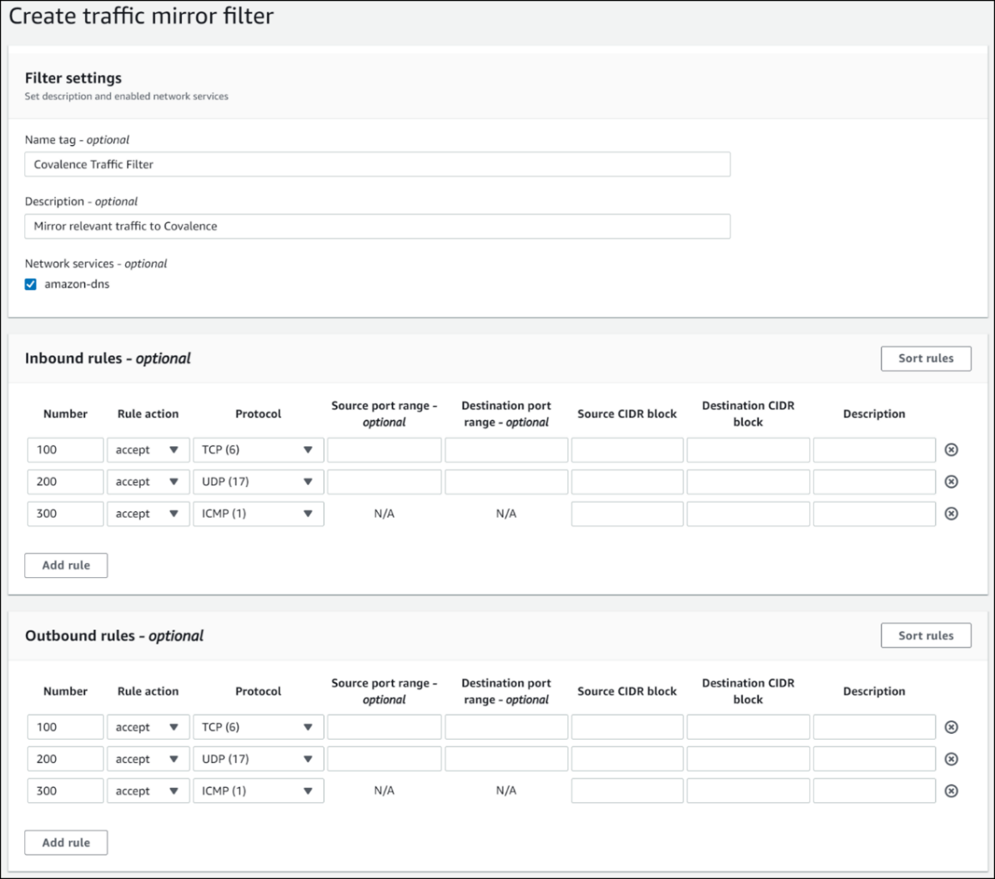Open the Protocol dropdown for inbound rule 100
The width and height of the screenshot is (995, 879).
pyautogui.click(x=259, y=450)
